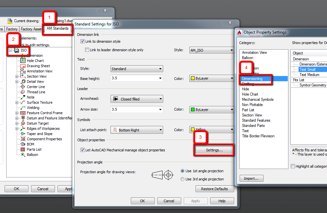Viewport: 327px width, 213px height.
Task: Toggle Link to dimension style checkbox
Action: 82,41
